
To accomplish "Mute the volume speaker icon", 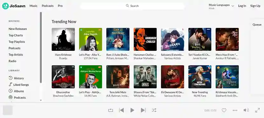I will [x=246, y=110].
